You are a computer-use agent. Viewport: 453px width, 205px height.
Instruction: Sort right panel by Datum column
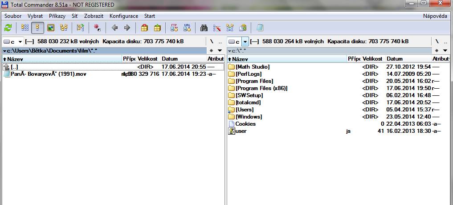point(408,59)
